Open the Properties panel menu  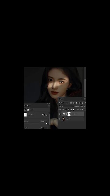(49, 106)
